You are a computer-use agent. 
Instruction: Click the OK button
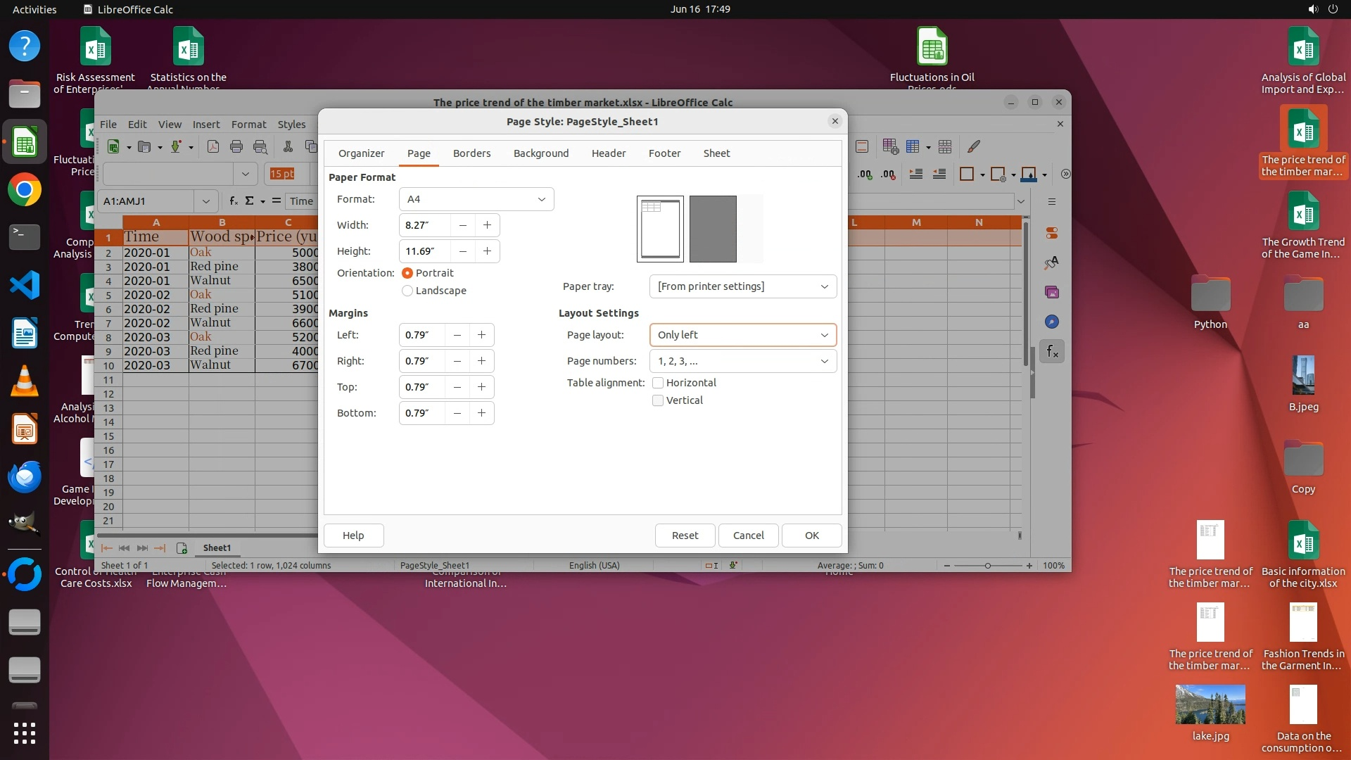point(811,536)
